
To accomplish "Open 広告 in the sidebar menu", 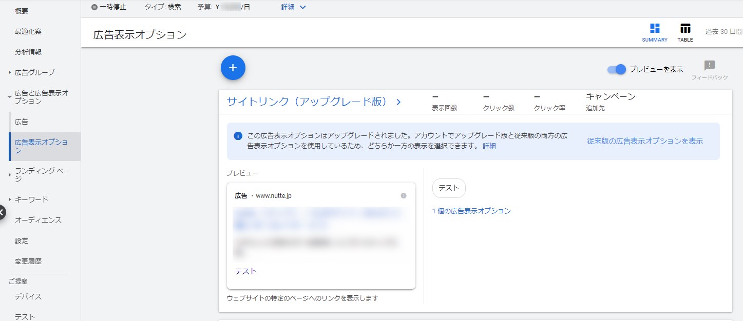I will click(x=22, y=122).
